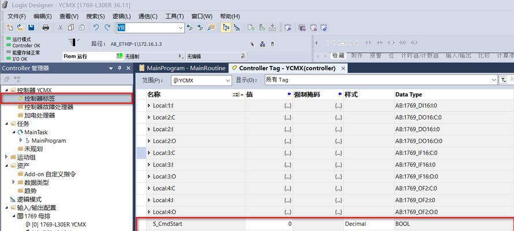Select 控制器故障处理器 in the tree
Screen dimensions: 514x231
tap(49, 107)
